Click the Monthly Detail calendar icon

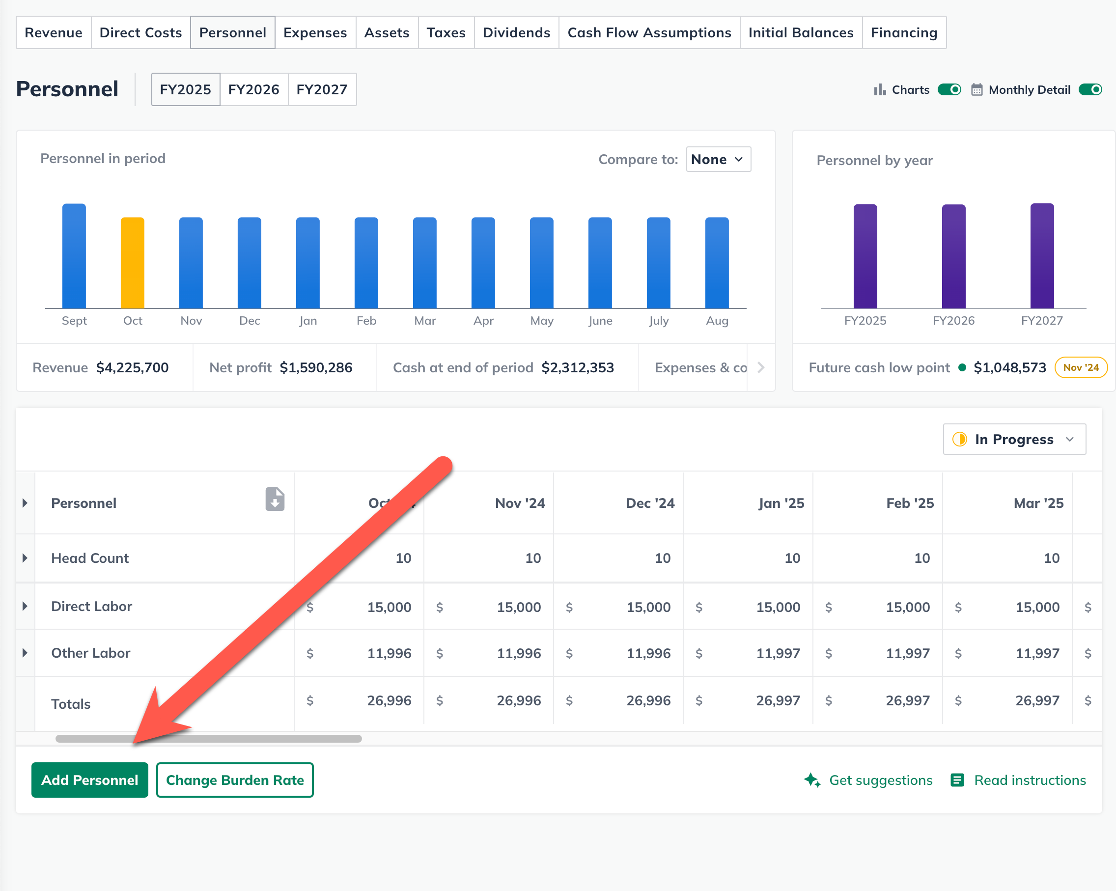pyautogui.click(x=976, y=89)
